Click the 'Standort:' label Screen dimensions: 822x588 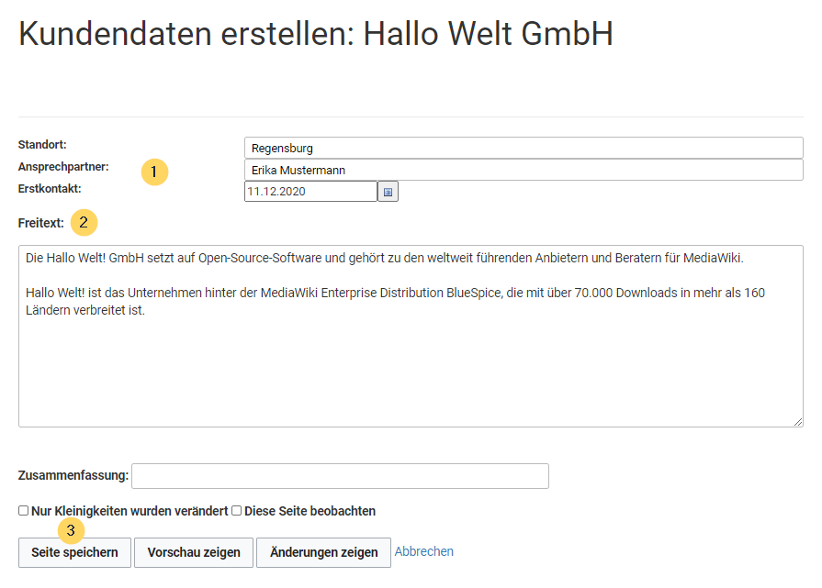[x=42, y=145]
